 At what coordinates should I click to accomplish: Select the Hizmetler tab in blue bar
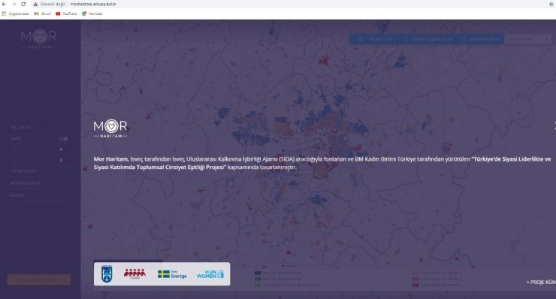[375, 39]
